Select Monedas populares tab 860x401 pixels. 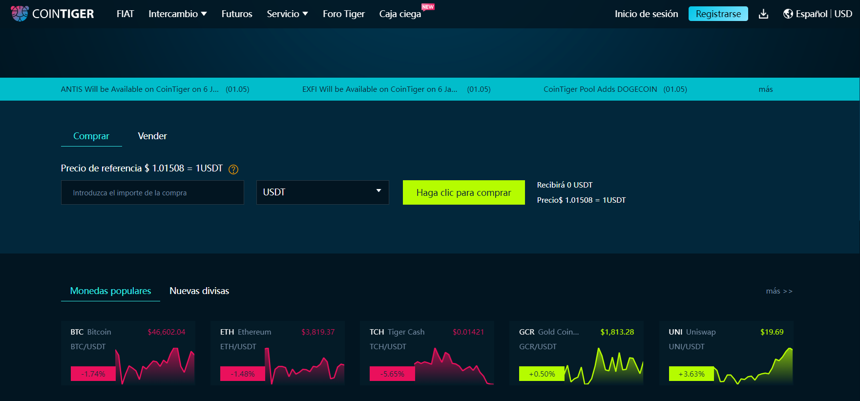pyautogui.click(x=110, y=291)
